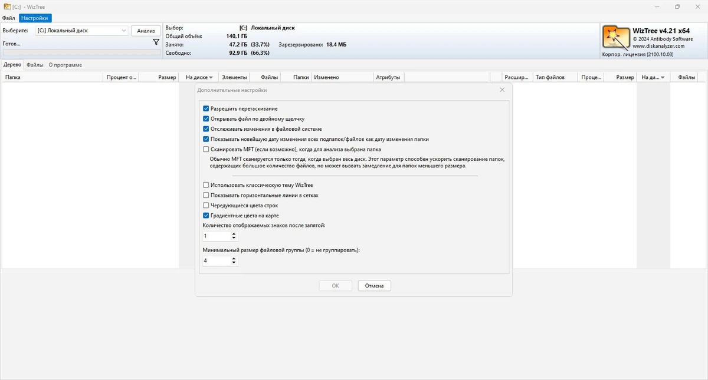
Task: Toggle Использовать классическую тему WizTree
Action: click(x=206, y=185)
